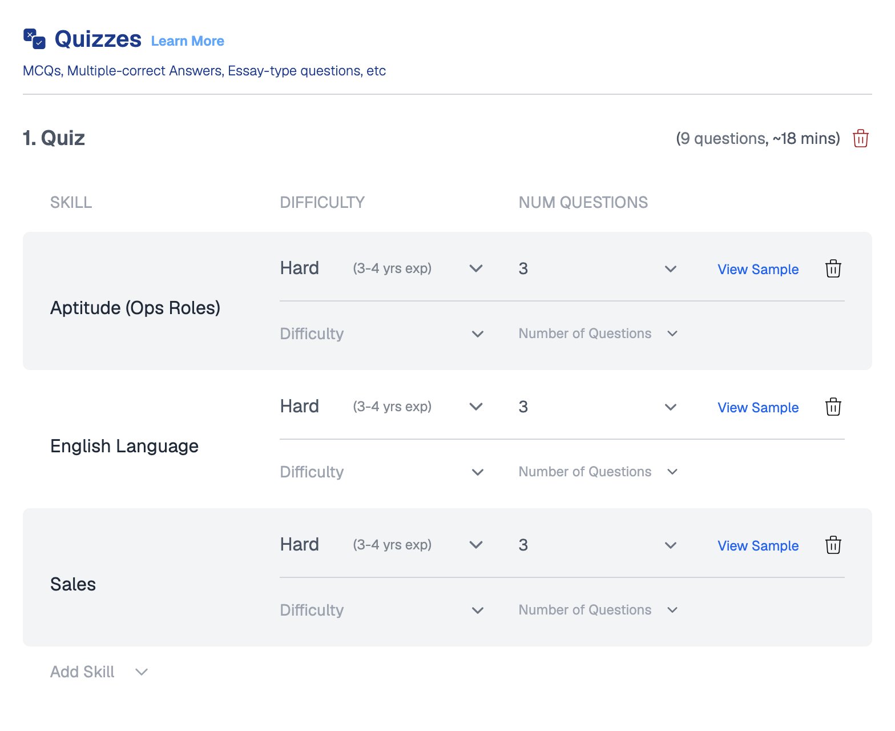This screenshot has width=895, height=731.
Task: Select the English Language skill name
Action: click(124, 446)
